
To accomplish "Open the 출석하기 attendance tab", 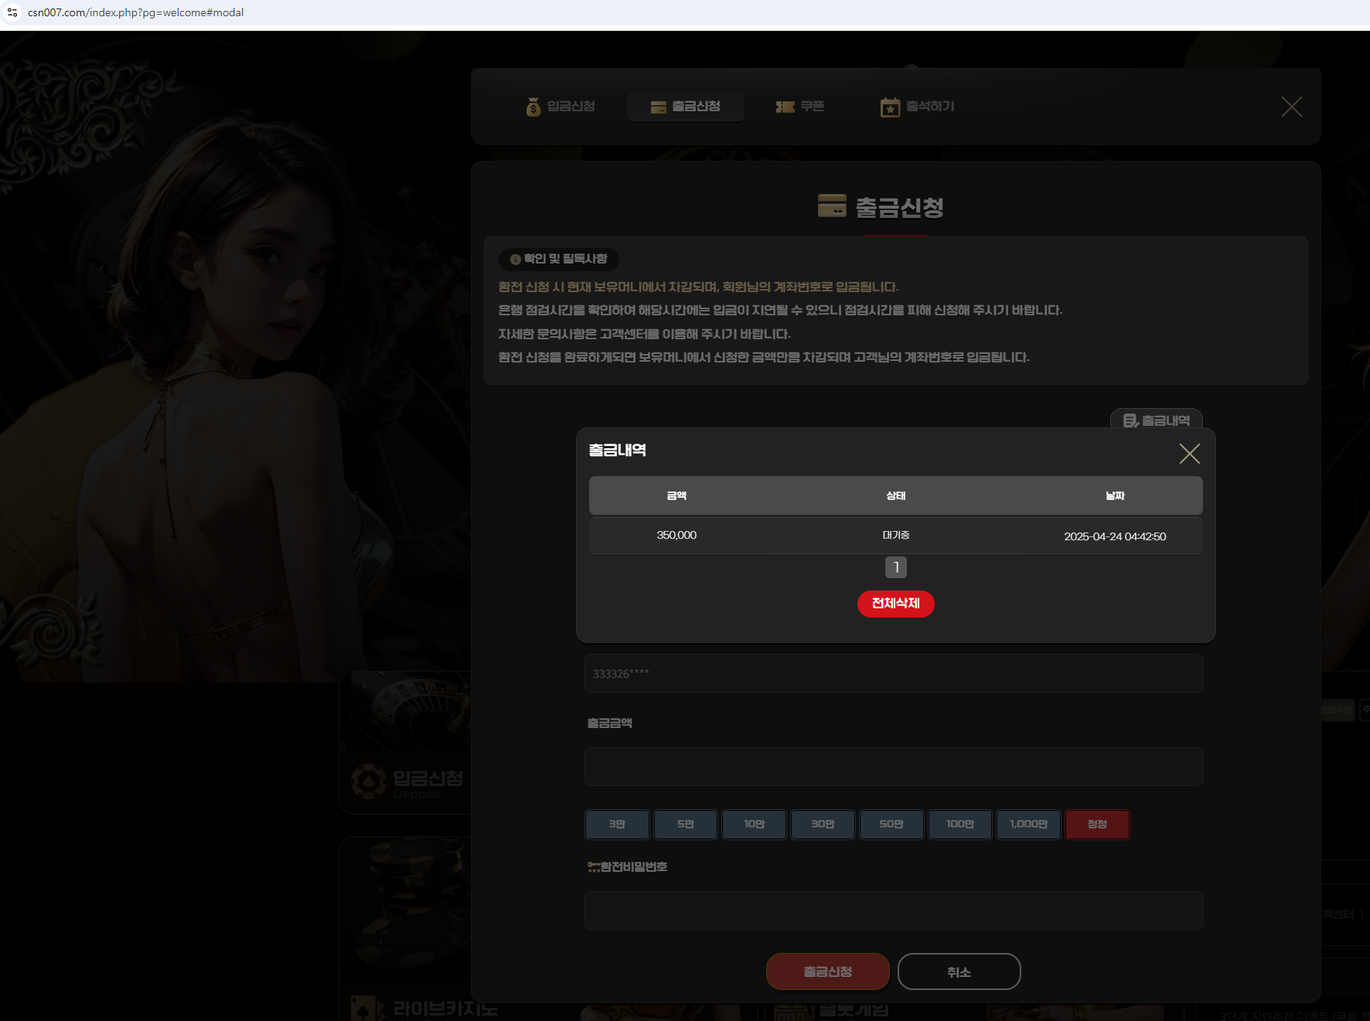I will 918,107.
